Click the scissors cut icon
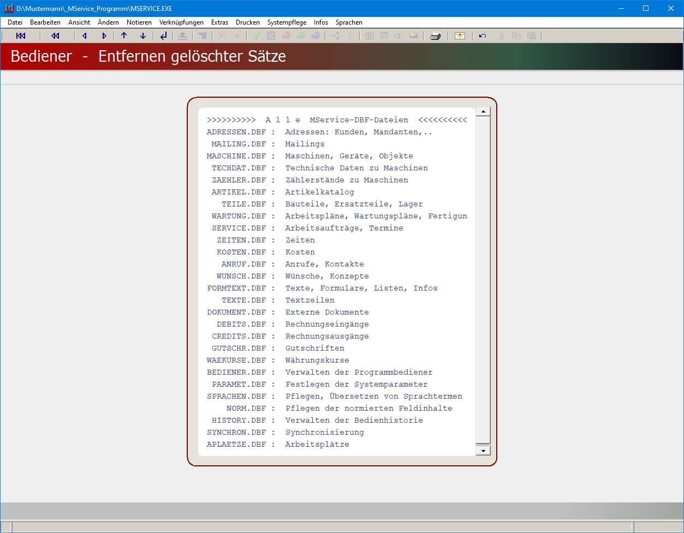Screen dimensions: 684x533 tap(502, 36)
